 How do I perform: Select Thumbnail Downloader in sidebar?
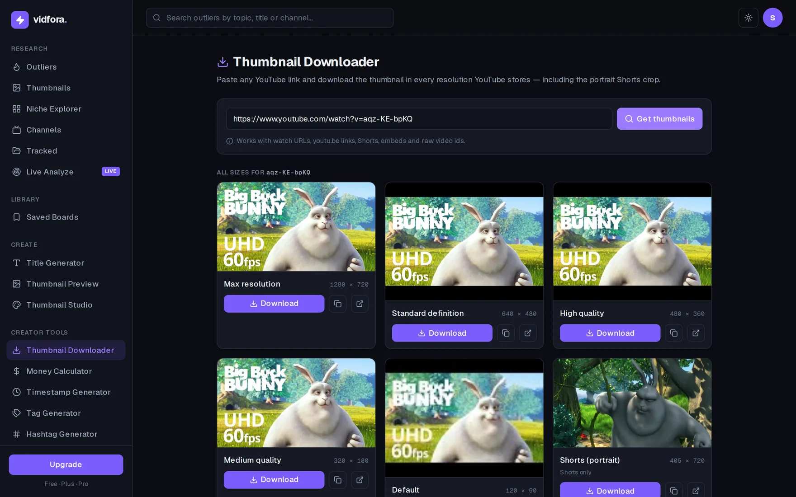66,350
